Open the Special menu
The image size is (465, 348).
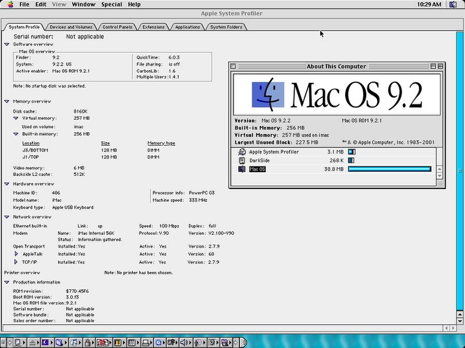[112, 4]
